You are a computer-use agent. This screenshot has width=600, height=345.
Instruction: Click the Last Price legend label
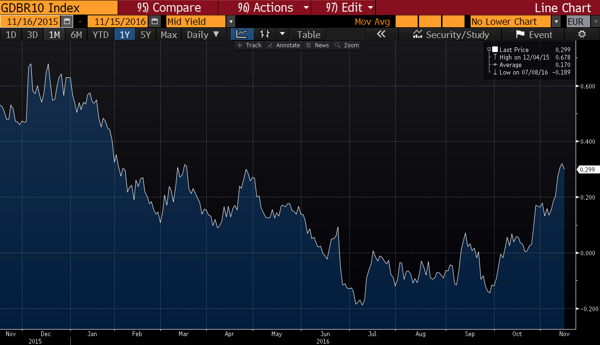[x=514, y=50]
